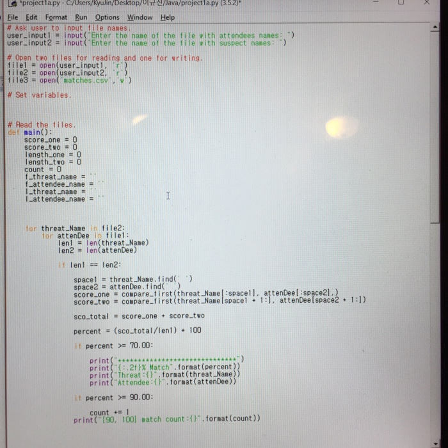Click the line 'space2 = attenDee.find'
The width and height of the screenshot is (448, 448).
coord(127,287)
